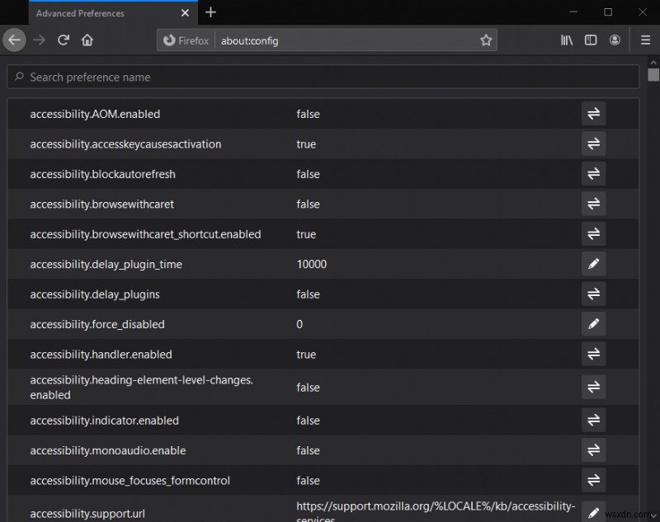Click the back navigation button

coord(14,40)
